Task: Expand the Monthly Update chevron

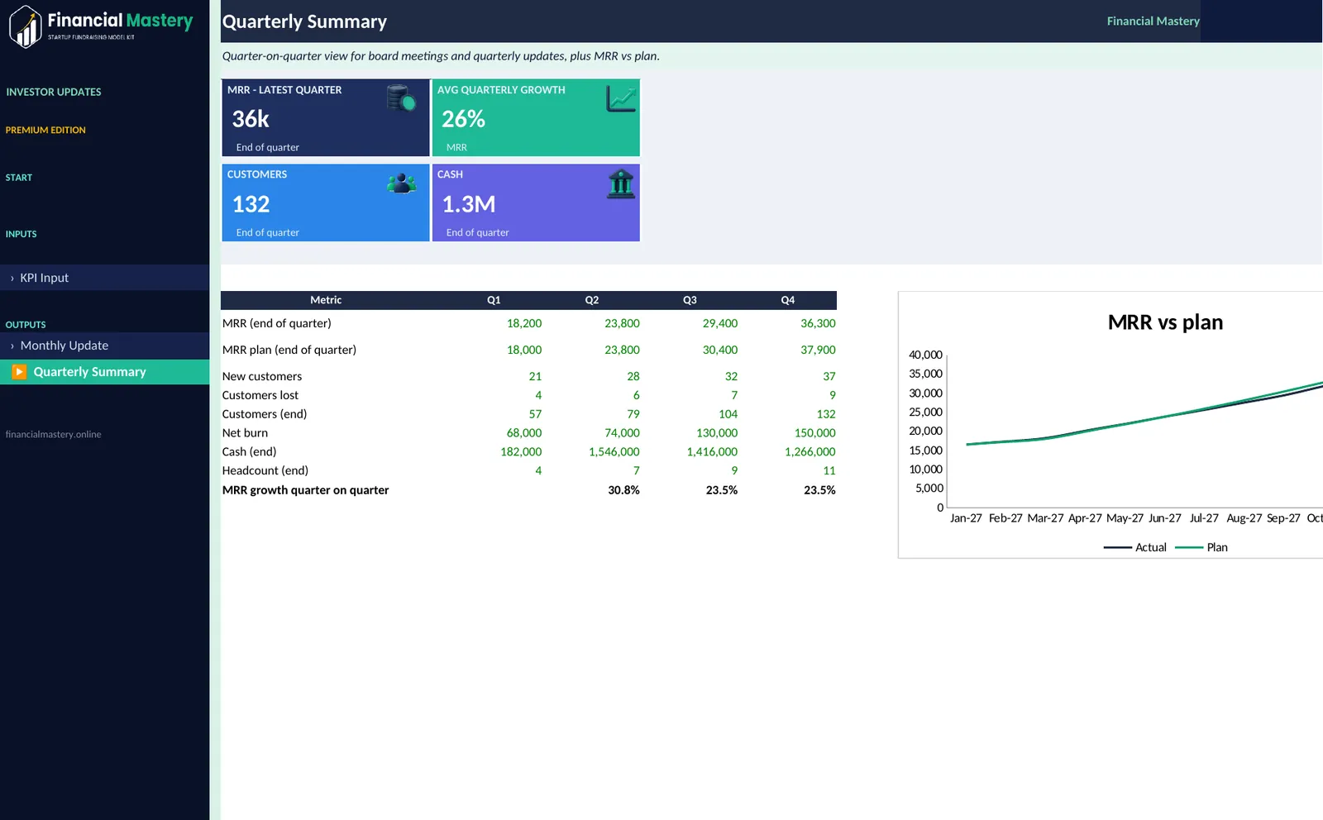Action: pos(12,346)
